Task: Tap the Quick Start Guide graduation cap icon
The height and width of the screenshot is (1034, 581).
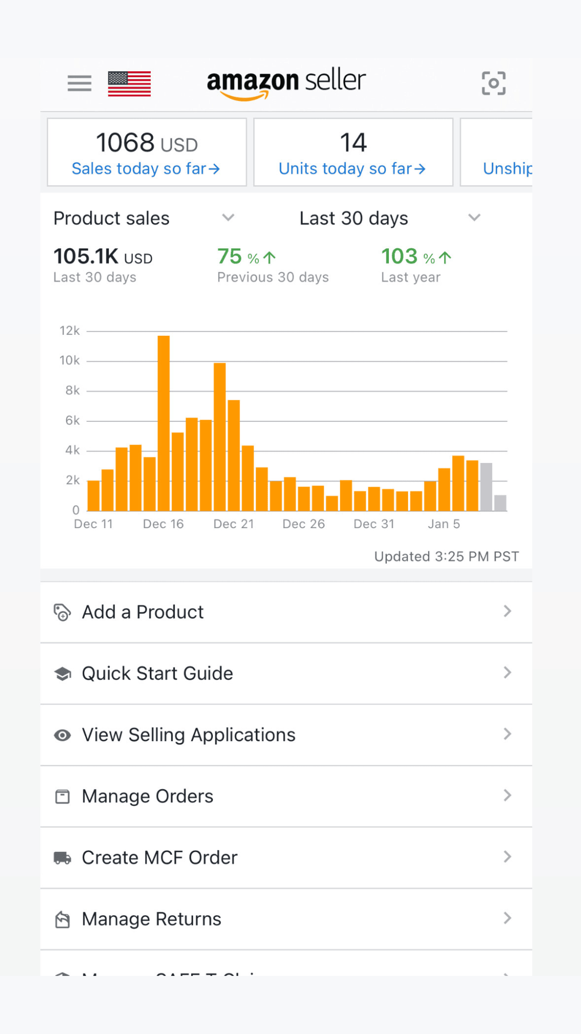Action: (62, 674)
